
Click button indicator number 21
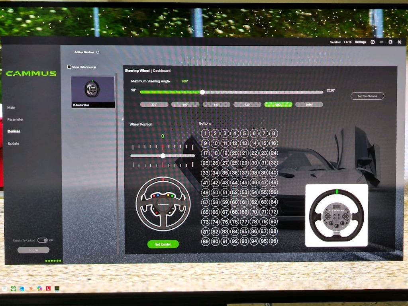click(x=244, y=153)
